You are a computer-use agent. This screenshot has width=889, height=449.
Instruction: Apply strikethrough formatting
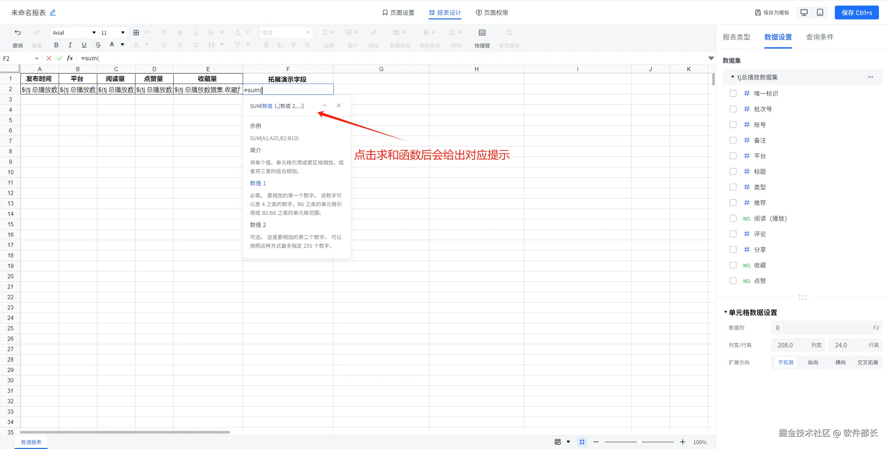tap(98, 45)
